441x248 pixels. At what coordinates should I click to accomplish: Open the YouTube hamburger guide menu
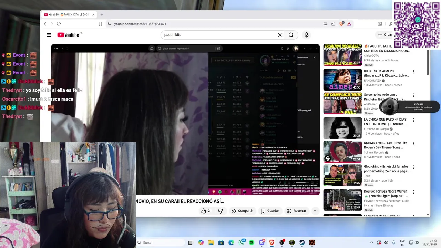(x=49, y=35)
